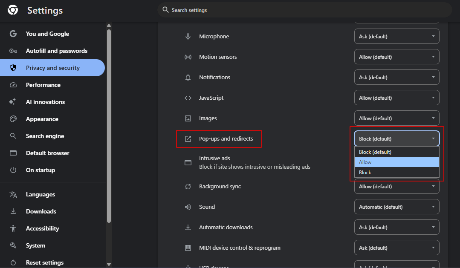460x268 pixels.
Task: Open the Images permission dropdown
Action: point(396,118)
